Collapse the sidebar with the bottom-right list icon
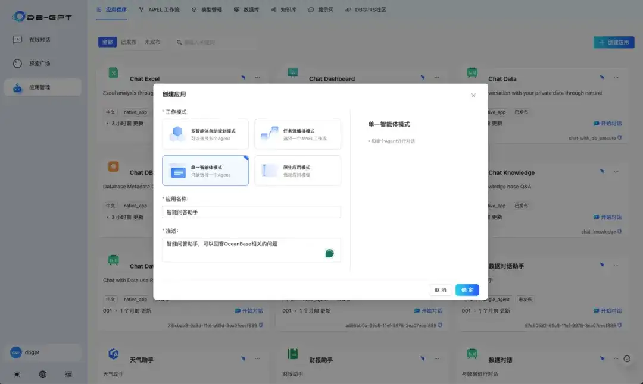643x384 pixels. click(x=68, y=374)
